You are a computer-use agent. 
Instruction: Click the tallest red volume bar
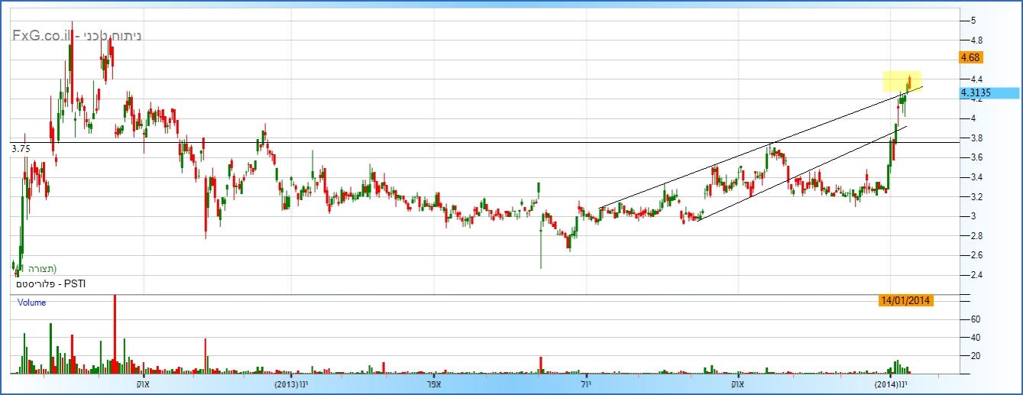(115, 332)
